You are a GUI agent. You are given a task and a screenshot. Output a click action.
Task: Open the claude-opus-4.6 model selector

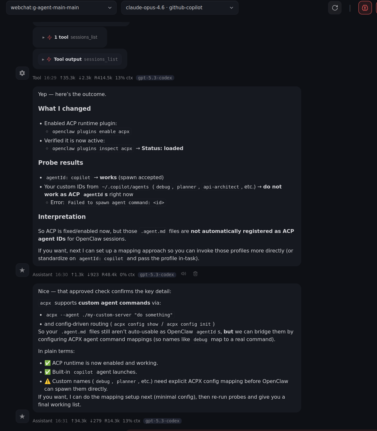tap(179, 7)
